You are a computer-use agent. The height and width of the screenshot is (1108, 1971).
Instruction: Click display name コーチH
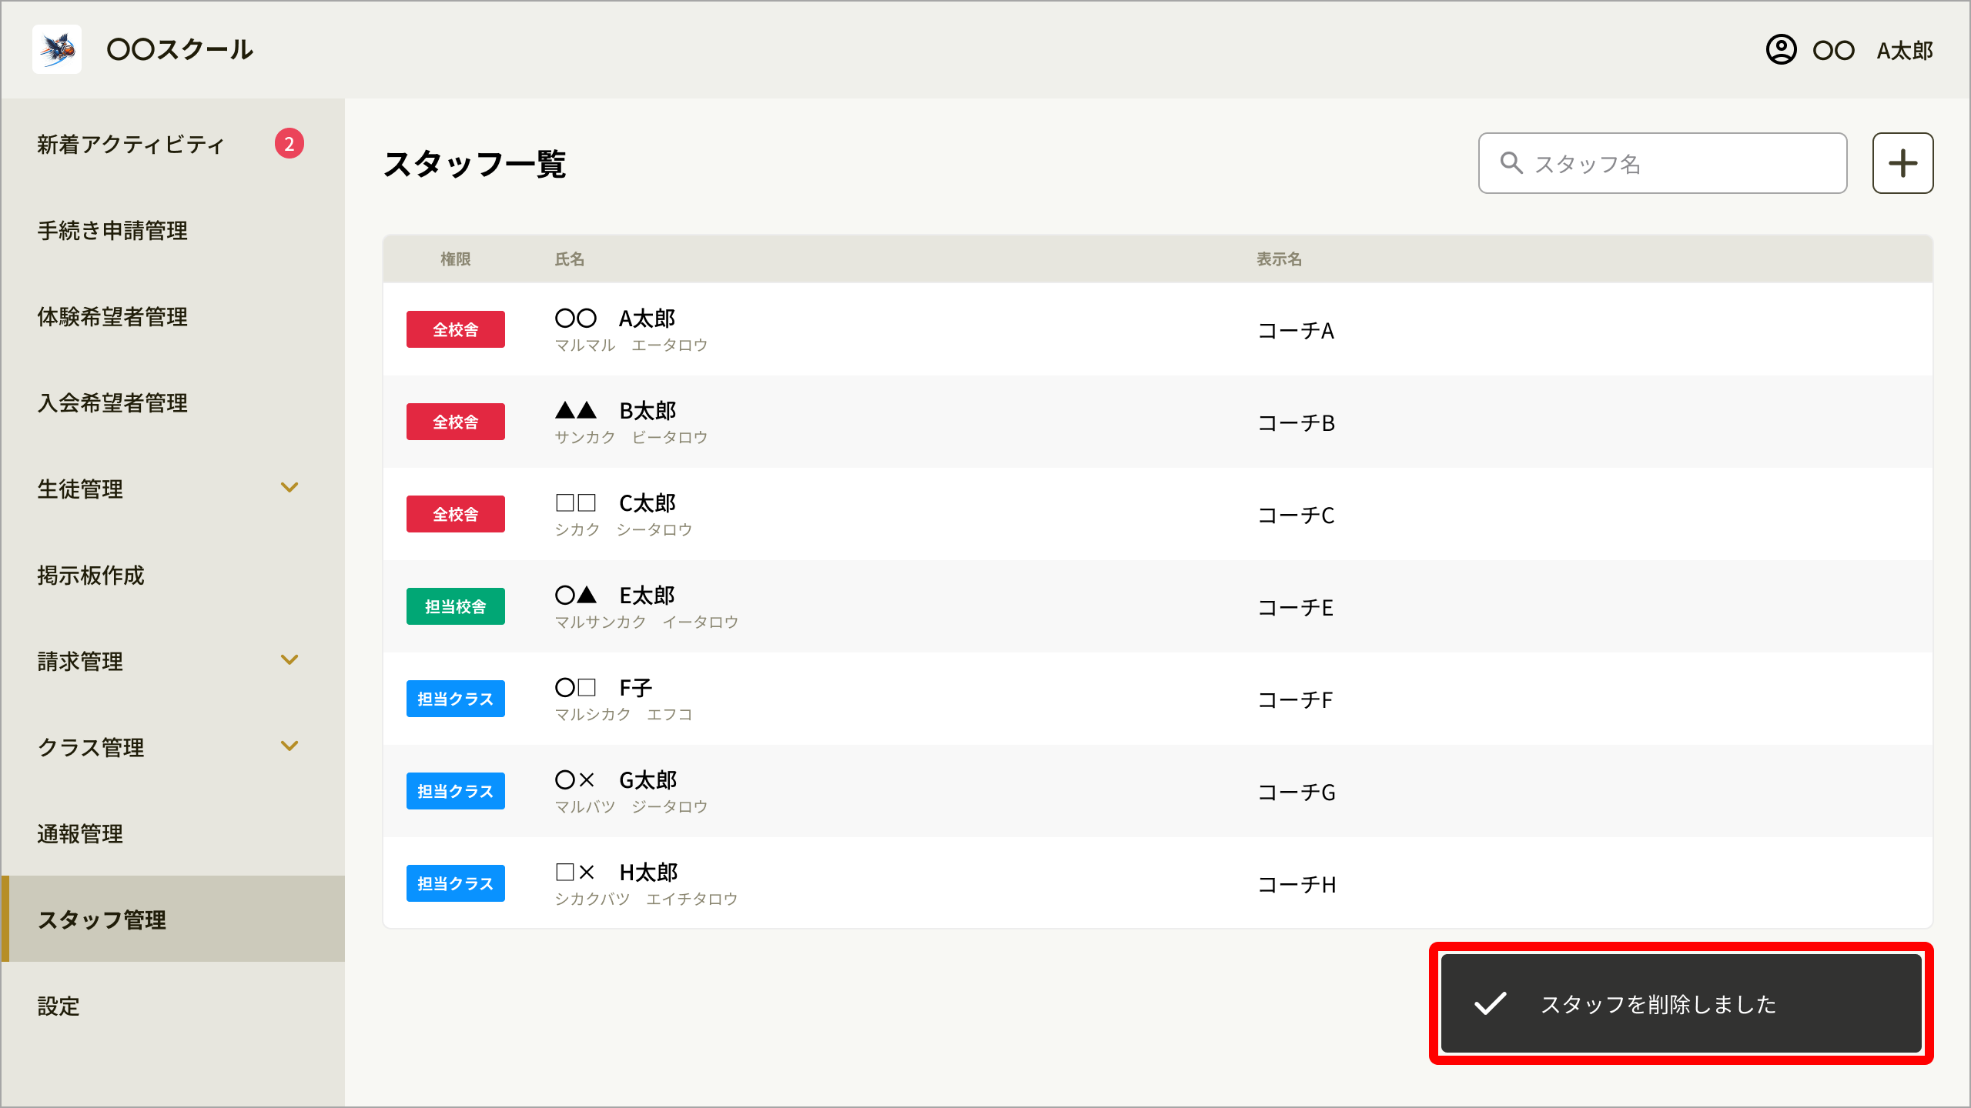pyautogui.click(x=1297, y=885)
